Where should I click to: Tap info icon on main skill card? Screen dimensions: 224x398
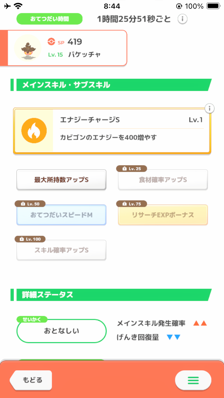coord(210,108)
